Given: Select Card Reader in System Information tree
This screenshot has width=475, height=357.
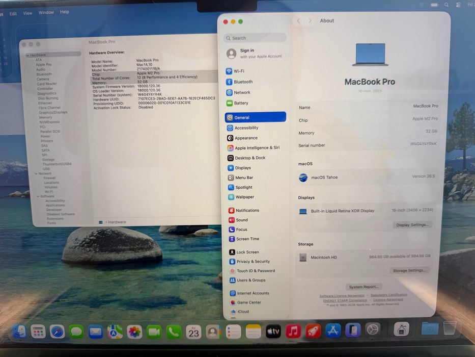Looking at the screenshot, I should click(x=47, y=84).
